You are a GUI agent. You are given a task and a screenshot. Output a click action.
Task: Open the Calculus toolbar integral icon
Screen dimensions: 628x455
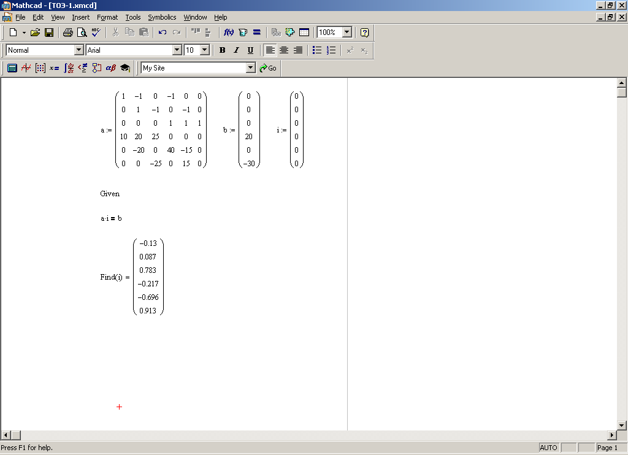pos(69,68)
